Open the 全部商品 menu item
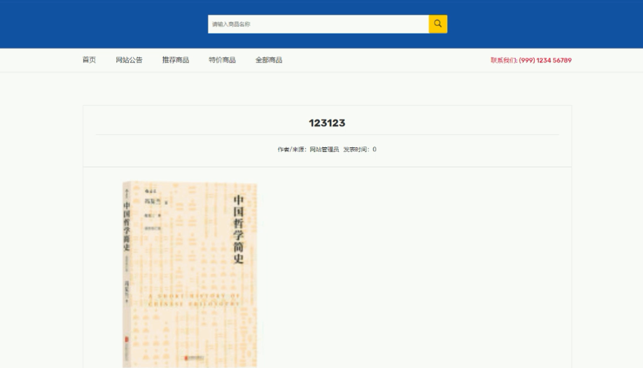This screenshot has width=643, height=368. click(x=268, y=60)
